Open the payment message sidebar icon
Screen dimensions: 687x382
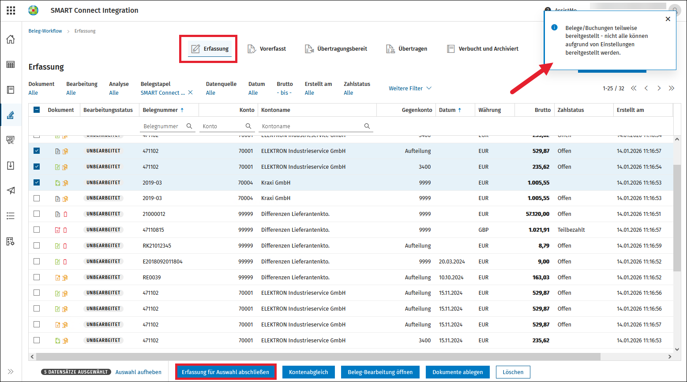(x=11, y=140)
